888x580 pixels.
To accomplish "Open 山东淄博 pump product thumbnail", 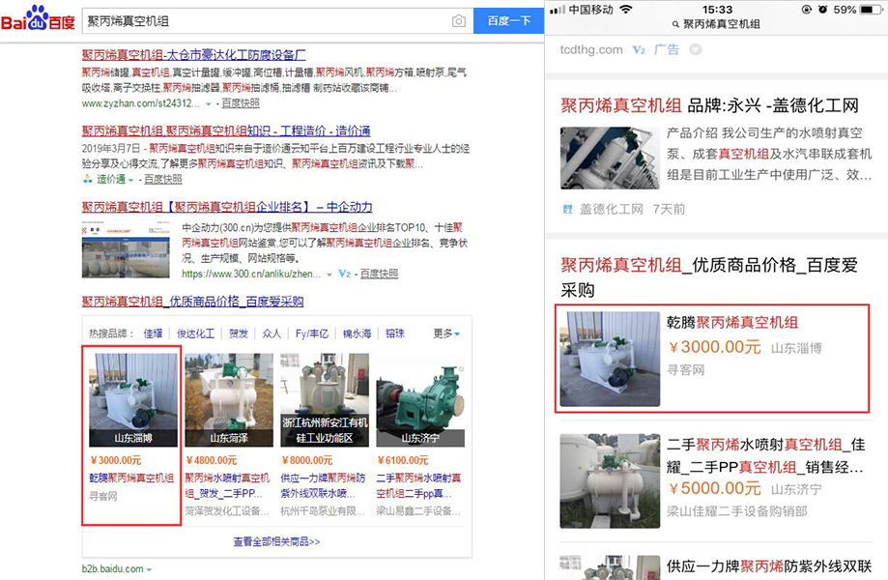I will (132, 398).
